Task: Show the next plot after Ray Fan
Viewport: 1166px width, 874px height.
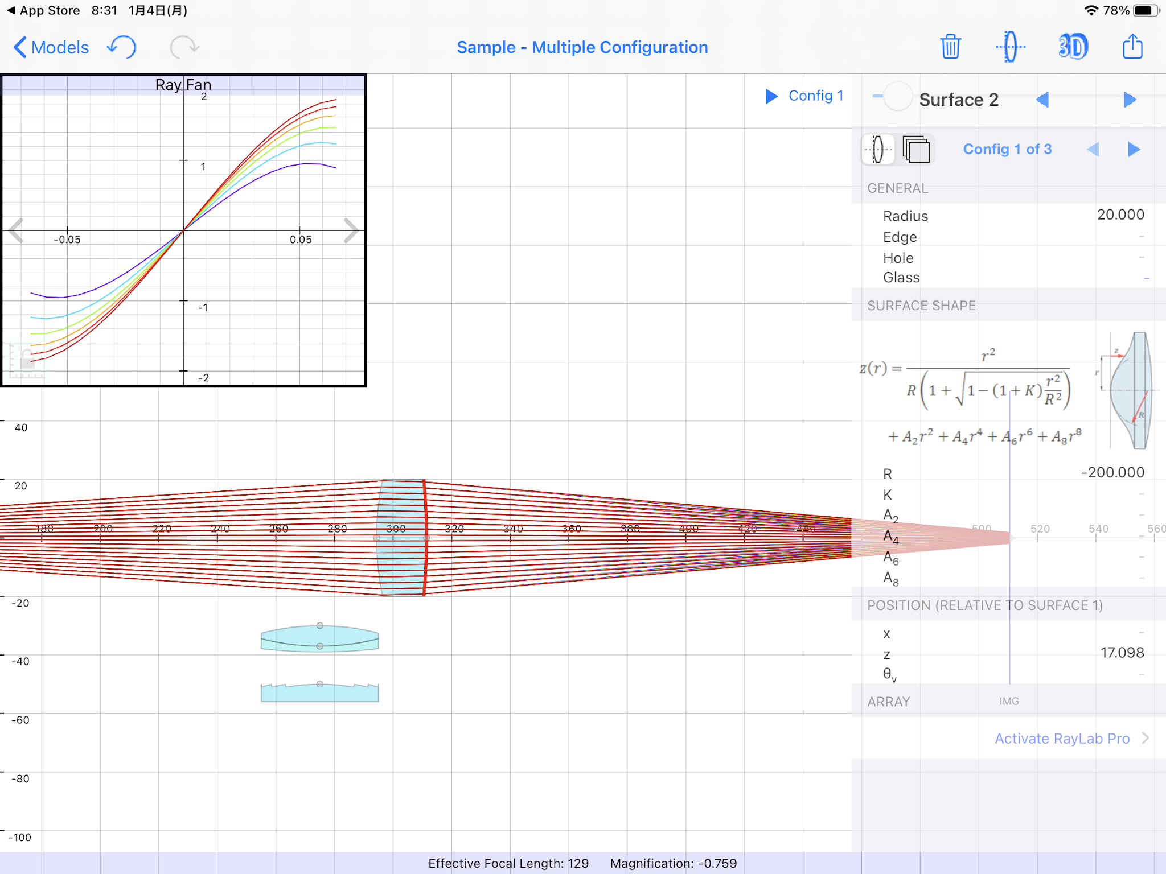Action: click(x=351, y=231)
